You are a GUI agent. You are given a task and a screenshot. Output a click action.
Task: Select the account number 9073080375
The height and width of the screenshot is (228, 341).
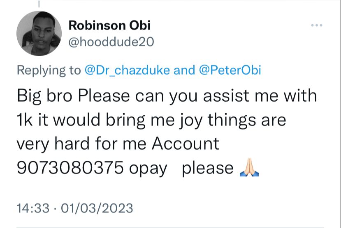pyautogui.click(x=70, y=167)
